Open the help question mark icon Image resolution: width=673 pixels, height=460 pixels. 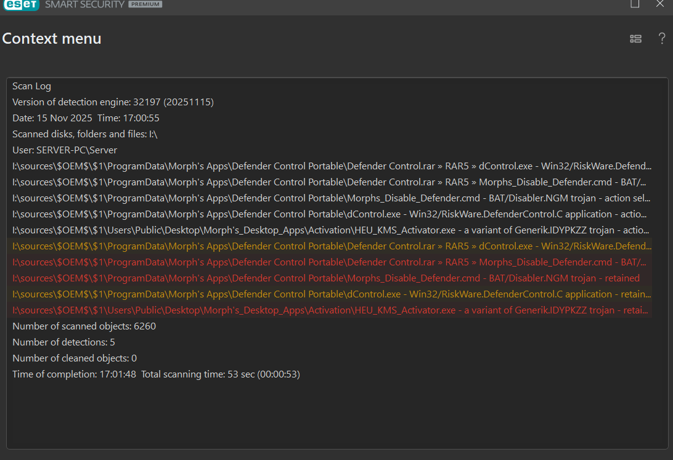662,39
